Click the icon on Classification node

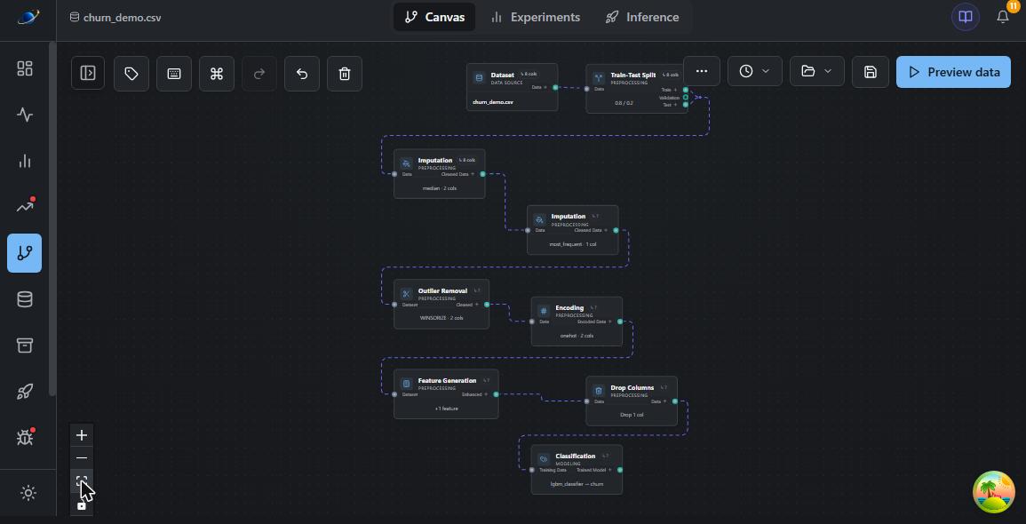pyautogui.click(x=543, y=459)
